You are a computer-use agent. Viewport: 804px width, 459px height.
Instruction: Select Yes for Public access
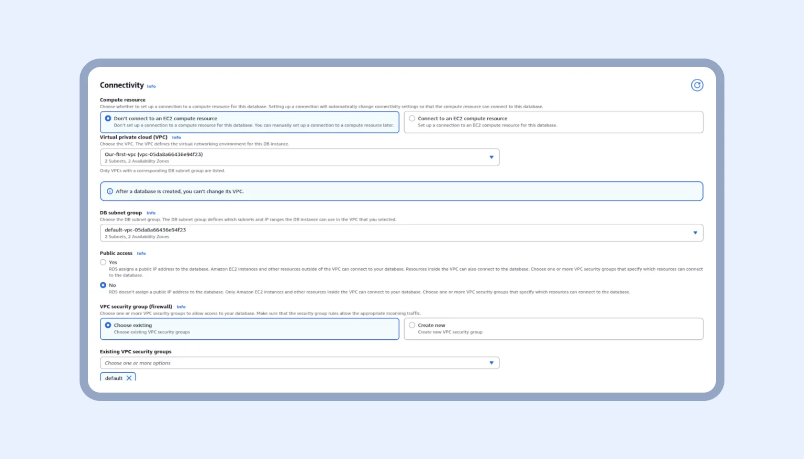[103, 262]
